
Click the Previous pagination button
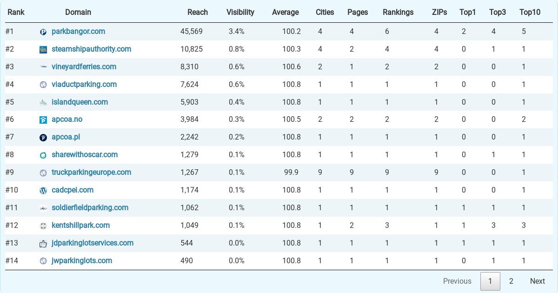click(457, 281)
